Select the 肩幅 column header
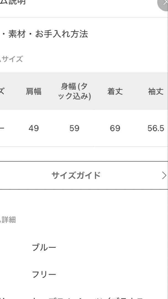 [34, 91]
